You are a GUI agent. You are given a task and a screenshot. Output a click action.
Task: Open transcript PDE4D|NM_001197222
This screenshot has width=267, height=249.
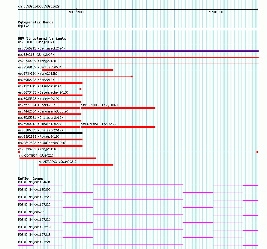click(34, 205)
